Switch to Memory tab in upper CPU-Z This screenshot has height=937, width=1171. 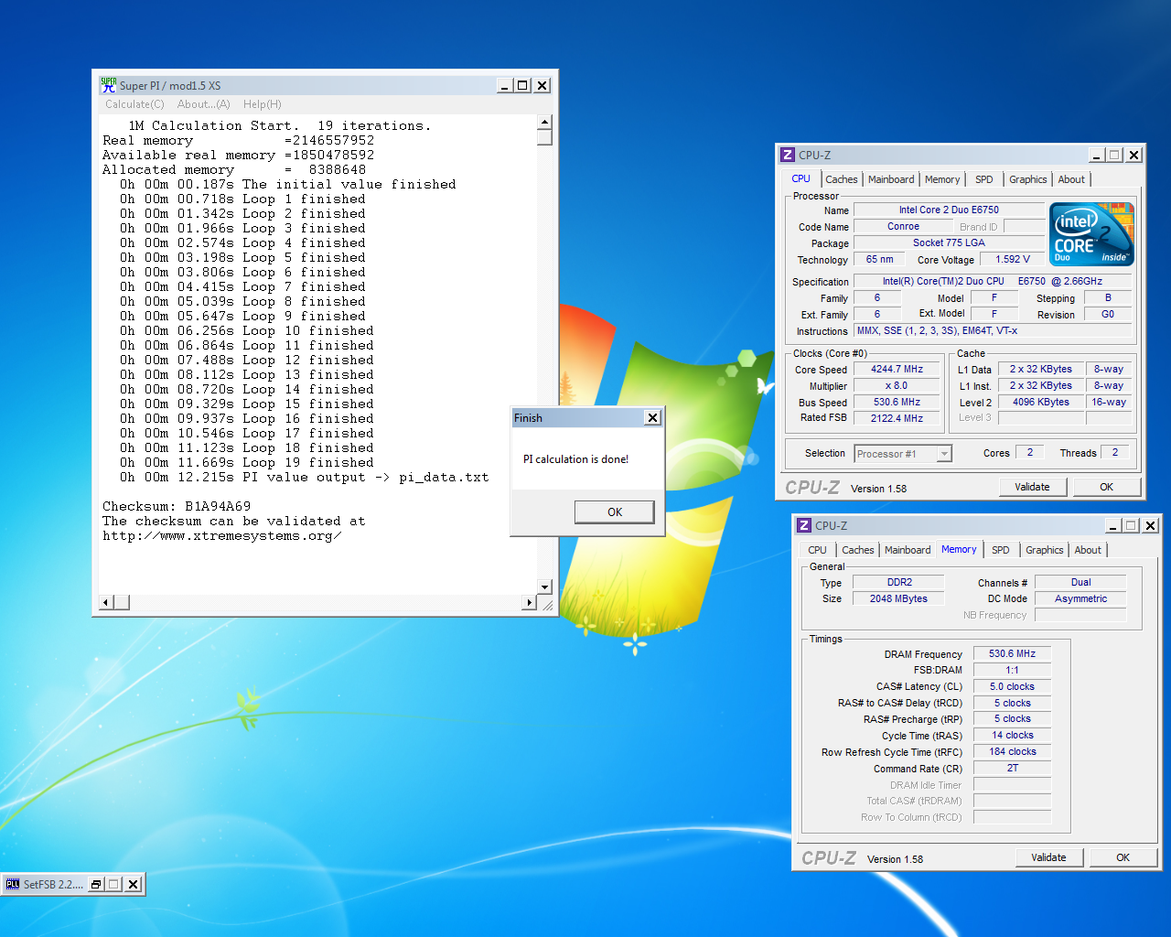click(x=942, y=179)
